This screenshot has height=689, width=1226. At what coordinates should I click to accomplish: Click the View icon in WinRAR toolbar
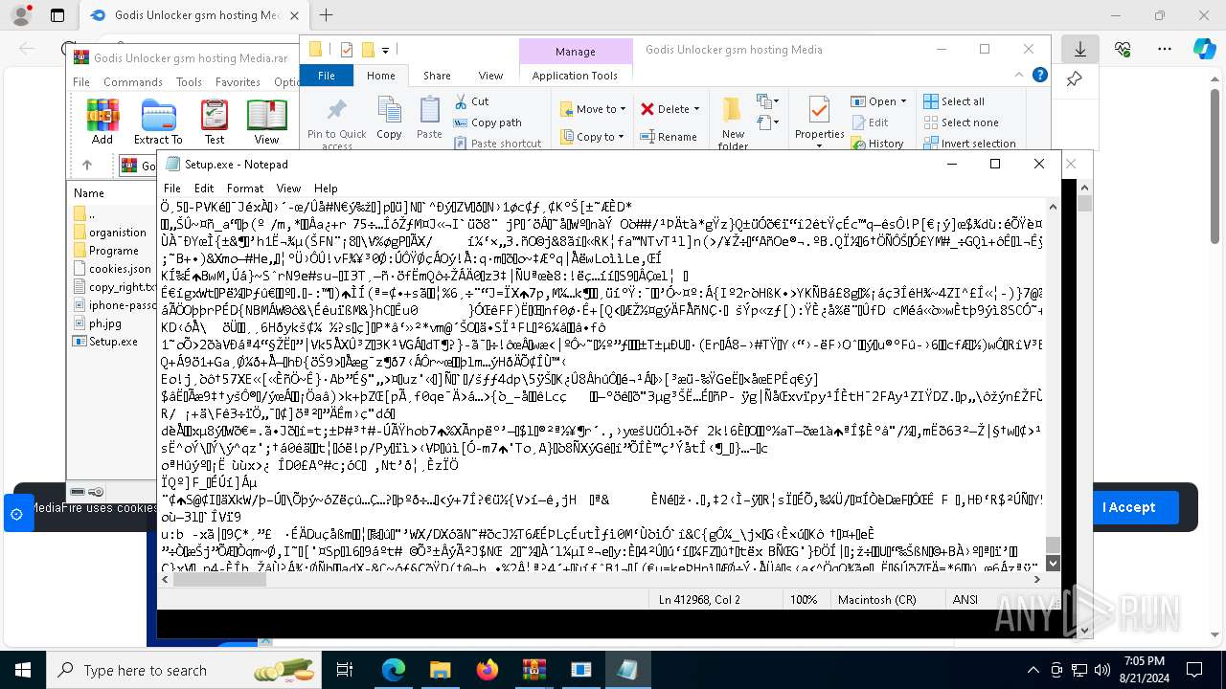pyautogui.click(x=266, y=122)
